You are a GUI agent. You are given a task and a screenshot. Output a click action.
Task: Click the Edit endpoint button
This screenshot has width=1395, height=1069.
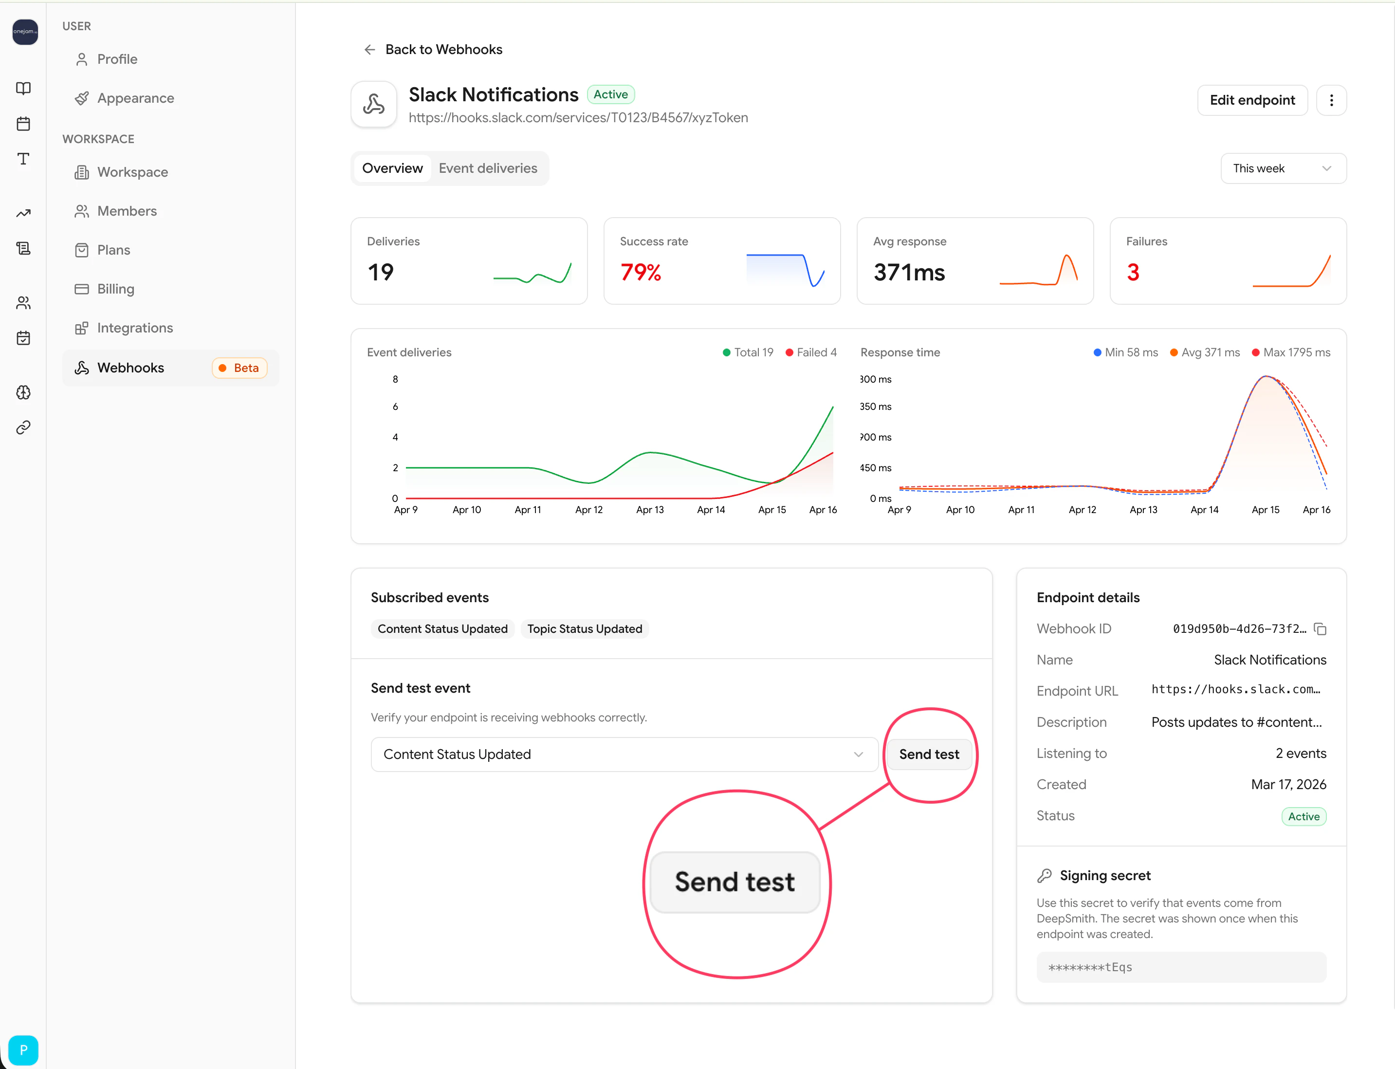pyautogui.click(x=1251, y=100)
